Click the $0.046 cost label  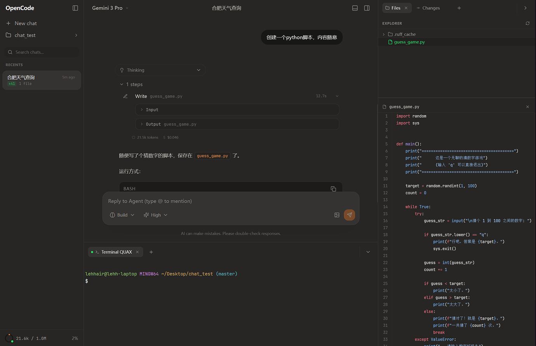tap(173, 137)
